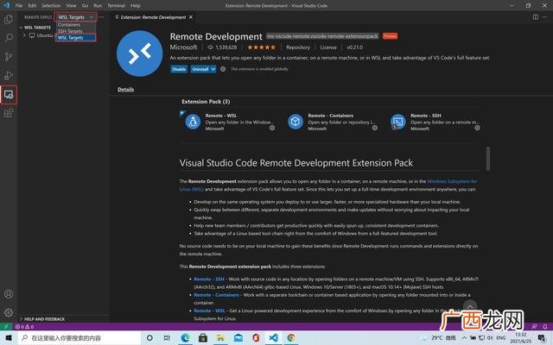Select SSH Targets in the dropdown list
This screenshot has height=345, width=553.
(75, 31)
